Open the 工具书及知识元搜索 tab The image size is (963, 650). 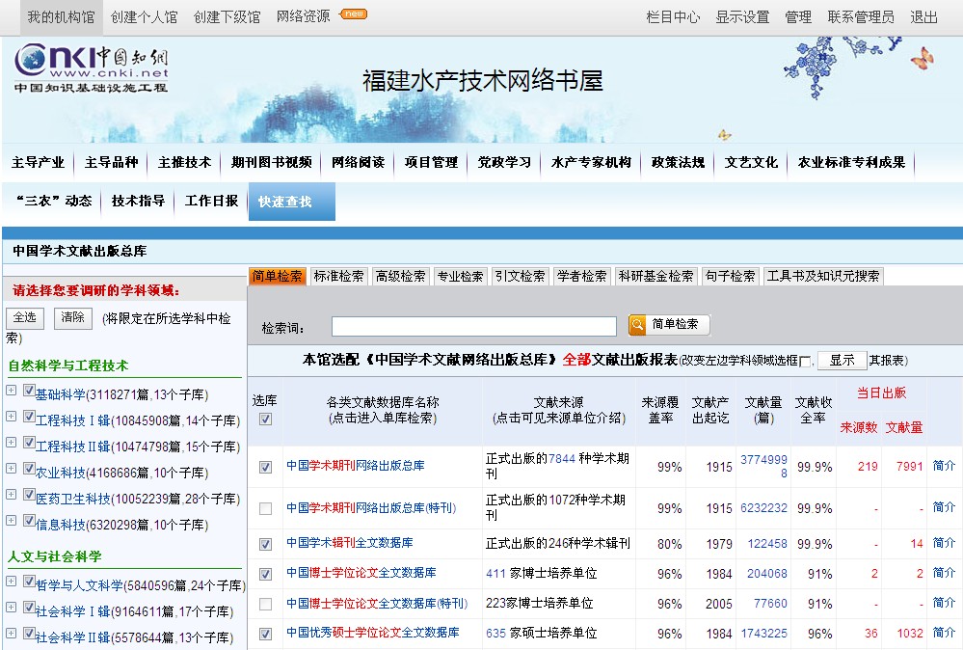[x=823, y=277]
